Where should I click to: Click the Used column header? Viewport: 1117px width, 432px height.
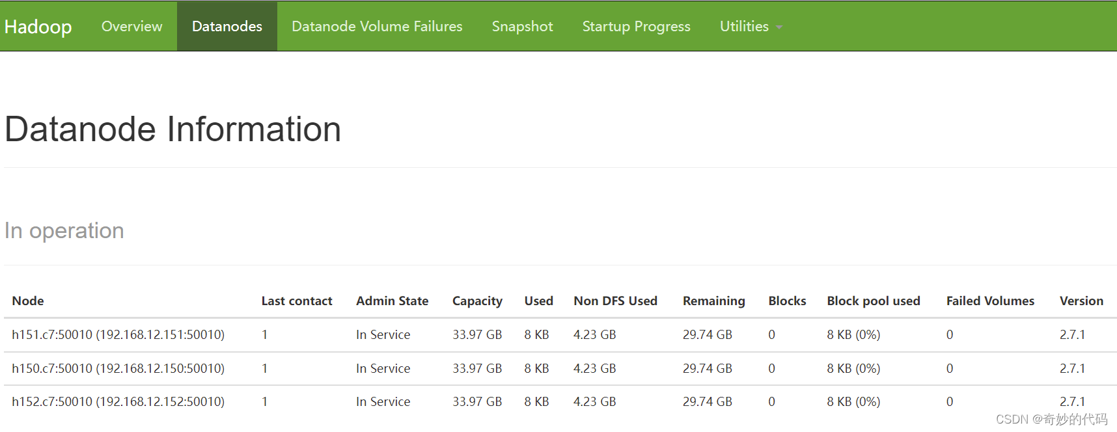538,301
